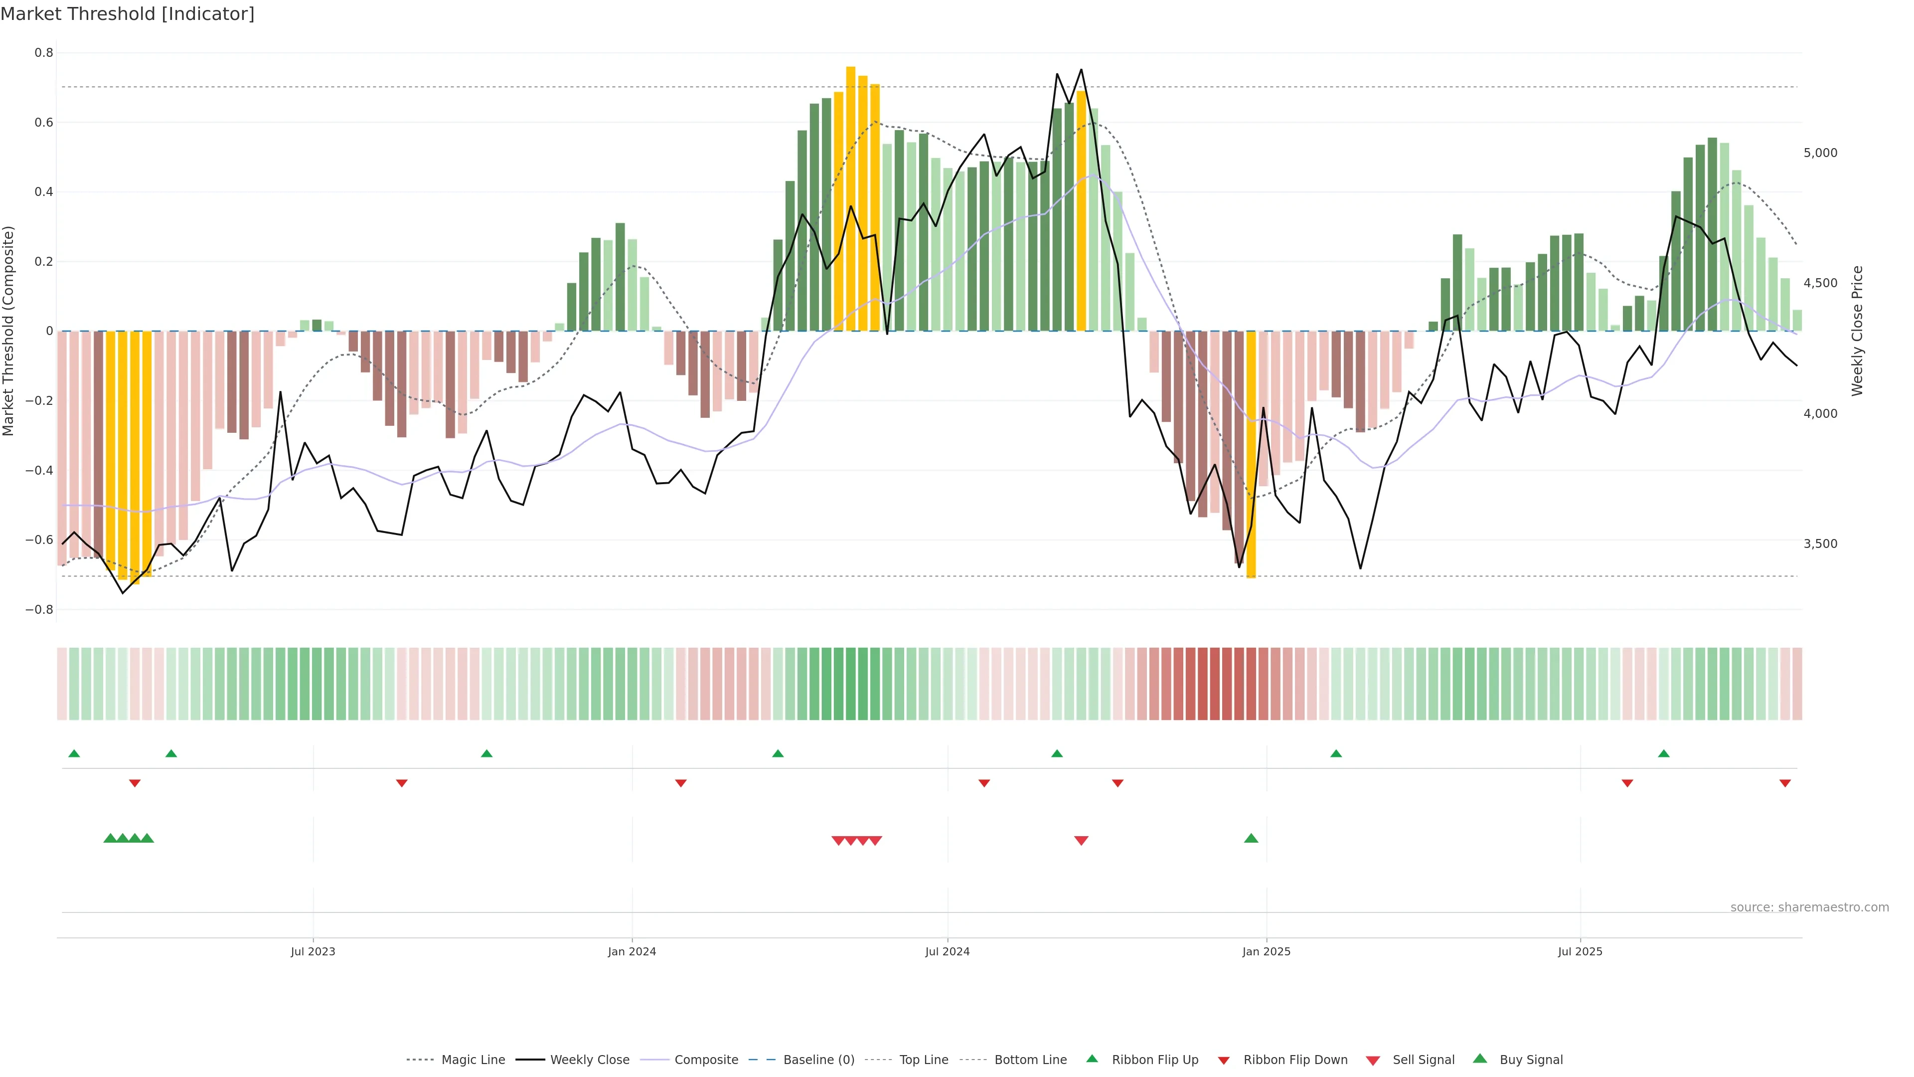Click the rightmost Ribbon Flip Down marker
The height and width of the screenshot is (1077, 1914).
click(x=1785, y=783)
